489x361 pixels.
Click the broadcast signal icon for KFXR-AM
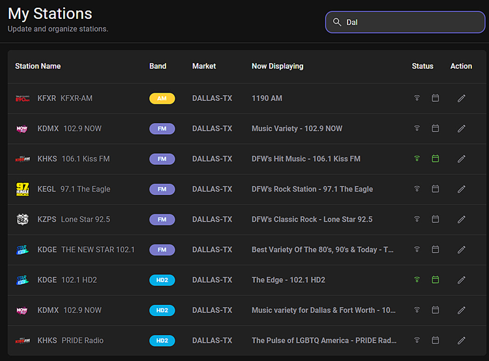(x=417, y=98)
